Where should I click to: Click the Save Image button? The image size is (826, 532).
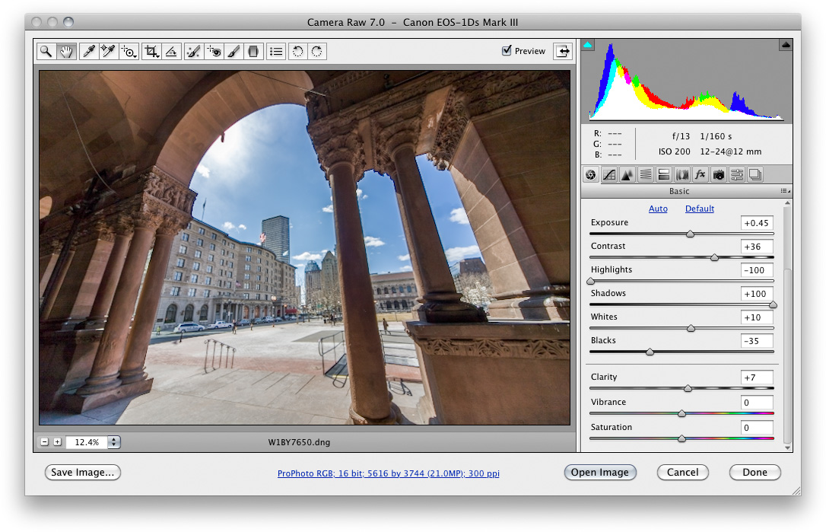[x=82, y=472]
